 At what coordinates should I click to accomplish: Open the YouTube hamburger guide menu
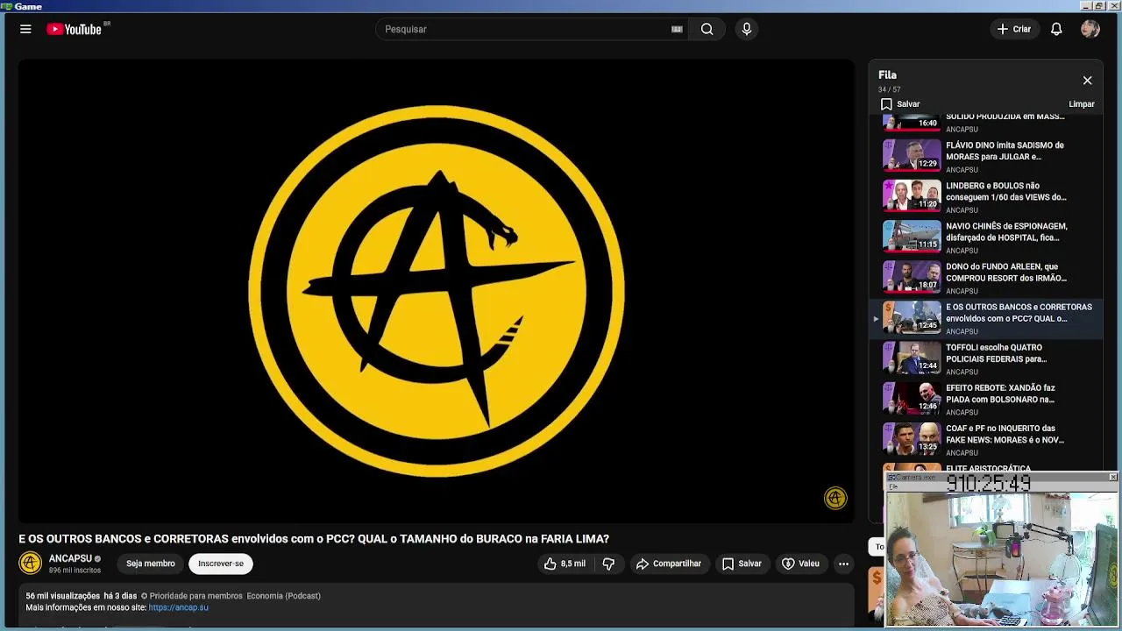coord(25,29)
